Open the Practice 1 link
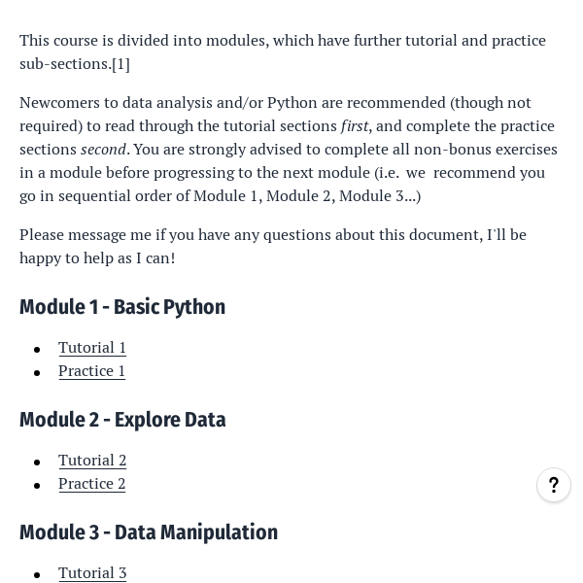The width and height of the screenshot is (583, 583). [x=91, y=370]
